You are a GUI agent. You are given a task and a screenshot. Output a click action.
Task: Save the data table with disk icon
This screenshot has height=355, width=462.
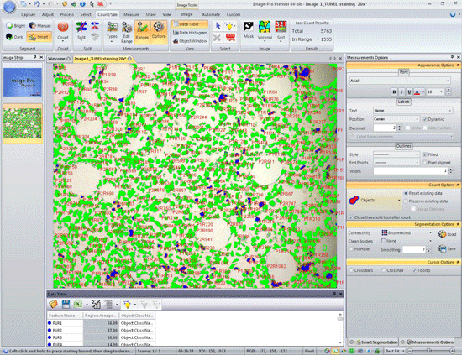[66, 304]
